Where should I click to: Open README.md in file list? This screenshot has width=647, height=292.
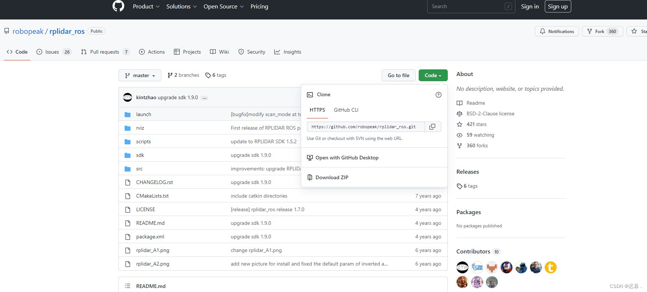[150, 223]
